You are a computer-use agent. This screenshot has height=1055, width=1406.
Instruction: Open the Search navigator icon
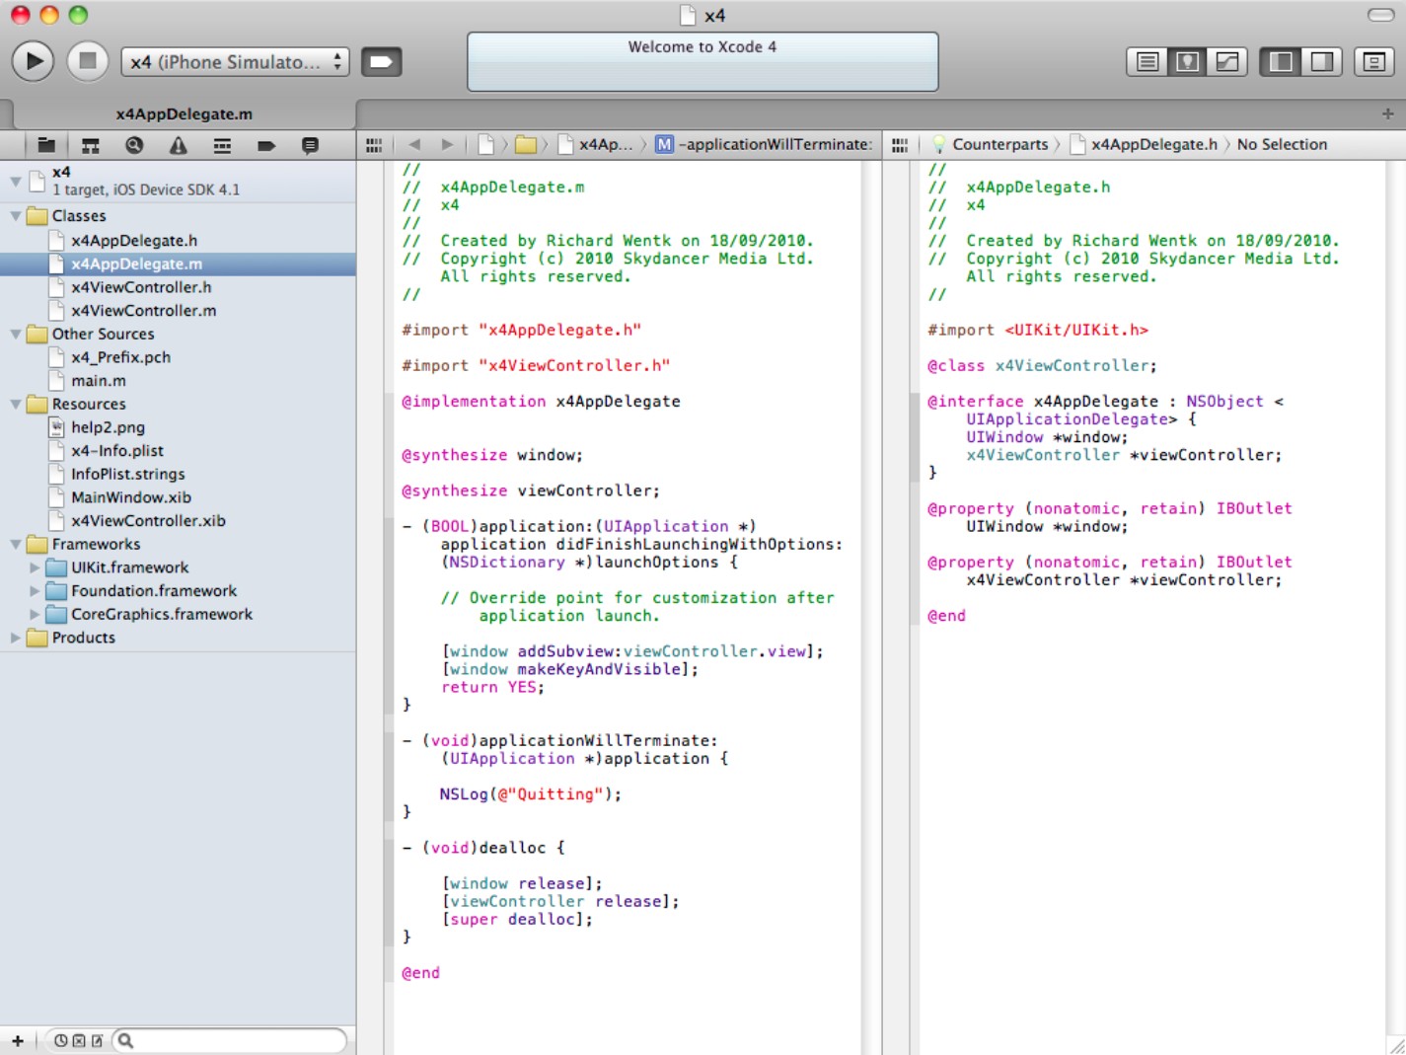pos(134,145)
